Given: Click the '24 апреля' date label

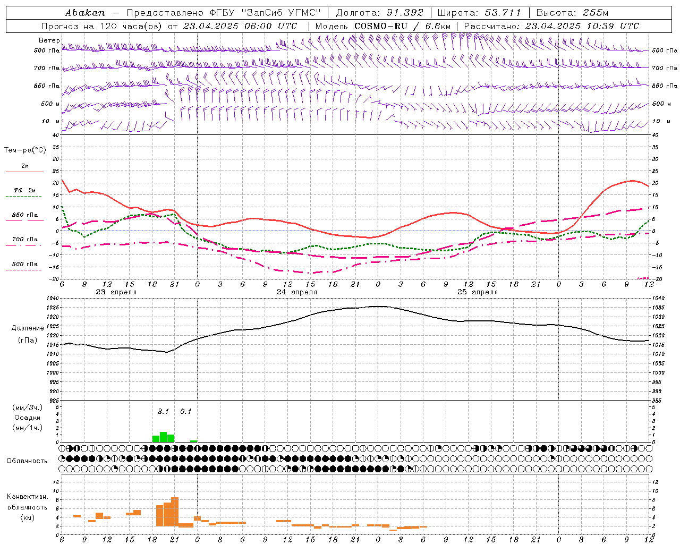Looking at the screenshot, I should click(296, 292).
